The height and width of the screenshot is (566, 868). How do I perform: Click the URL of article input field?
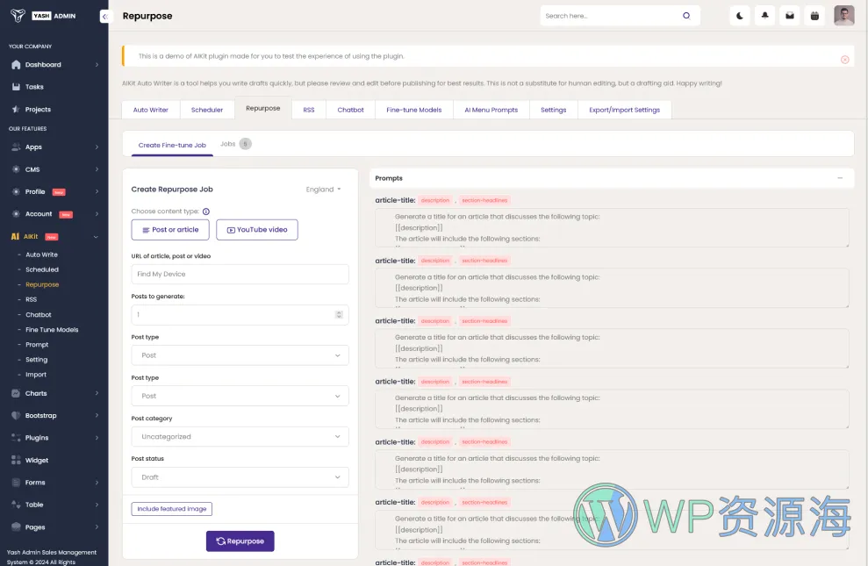pos(240,274)
